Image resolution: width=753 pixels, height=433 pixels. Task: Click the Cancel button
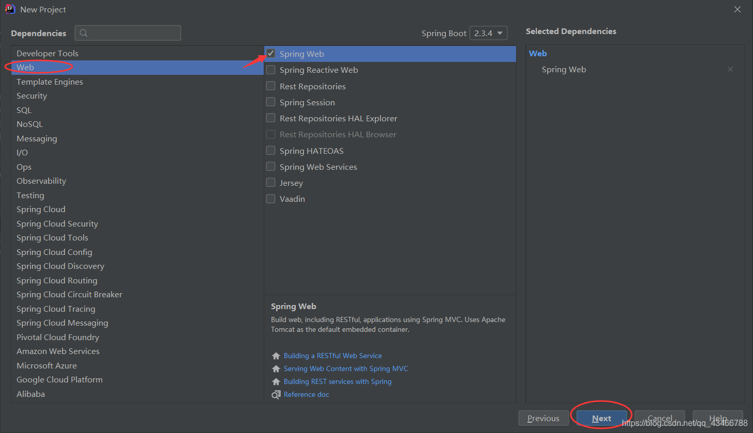(660, 419)
